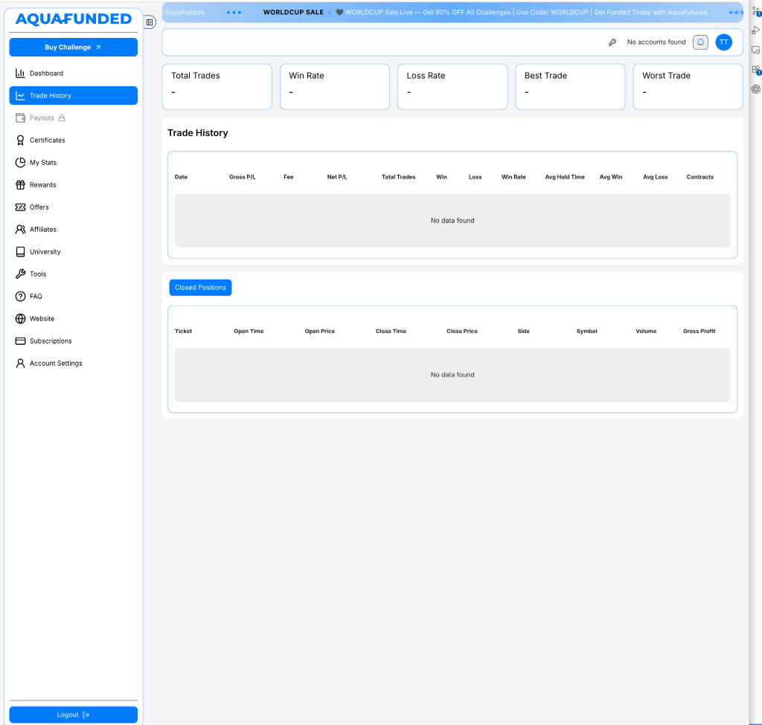Click the Avg Loss column header
762x725 pixels.
(656, 177)
